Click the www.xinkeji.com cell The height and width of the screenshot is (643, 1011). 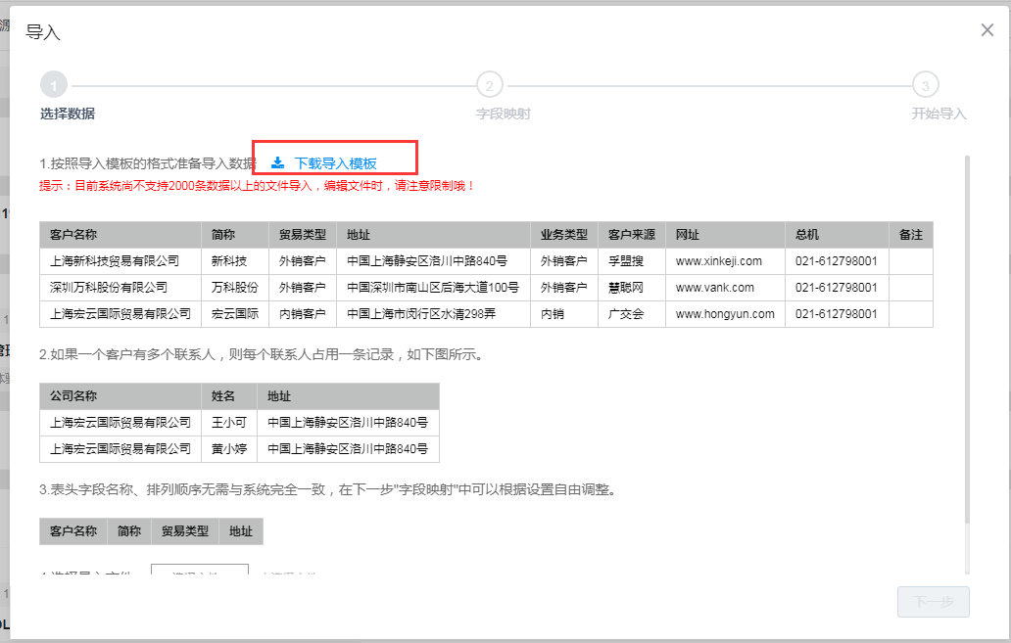tap(719, 261)
